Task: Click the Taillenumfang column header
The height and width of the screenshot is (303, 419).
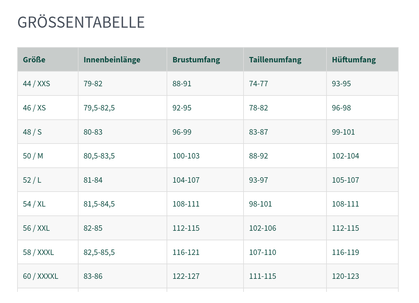Action: [275, 60]
